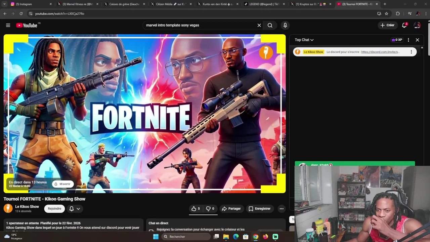Open more actions ellipsis below the video
This screenshot has width=430, height=242.
click(x=282, y=209)
